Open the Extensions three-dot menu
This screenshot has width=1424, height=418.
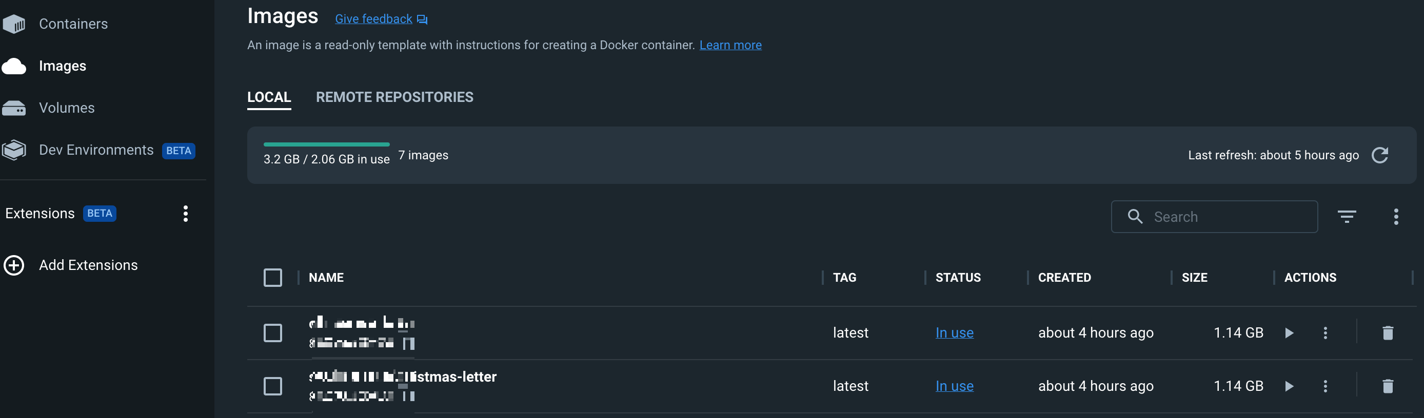point(186,213)
